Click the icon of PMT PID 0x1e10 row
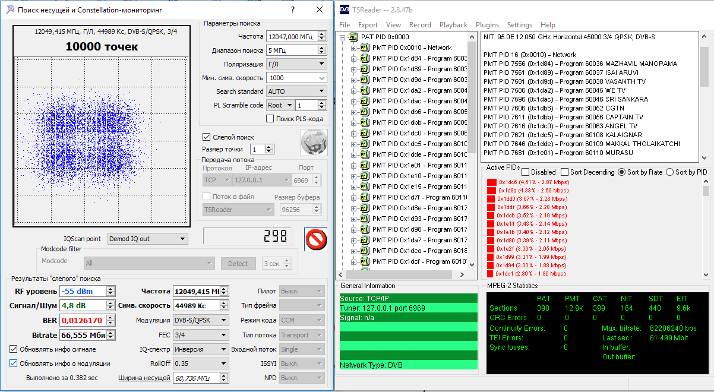This screenshot has height=392, width=714. coord(365,176)
